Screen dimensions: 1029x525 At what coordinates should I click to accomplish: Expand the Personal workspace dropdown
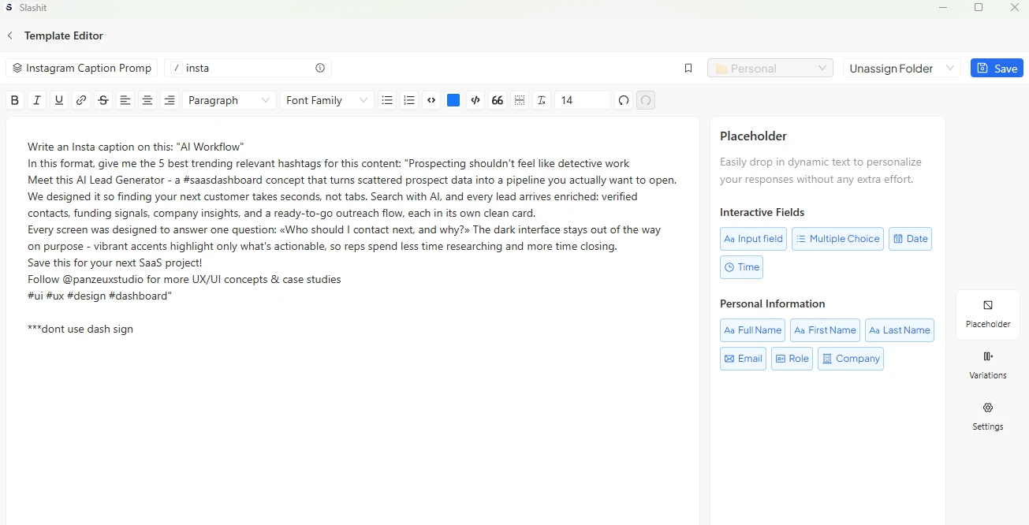[x=770, y=69]
